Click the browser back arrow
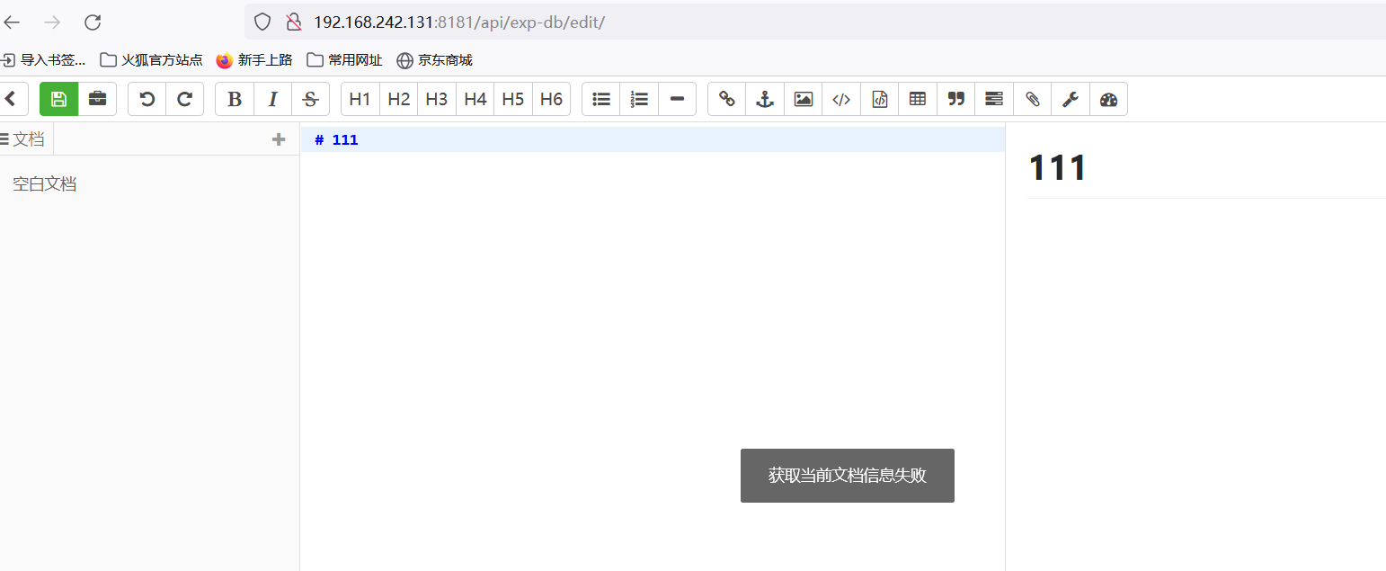1386x571 pixels. [x=12, y=22]
